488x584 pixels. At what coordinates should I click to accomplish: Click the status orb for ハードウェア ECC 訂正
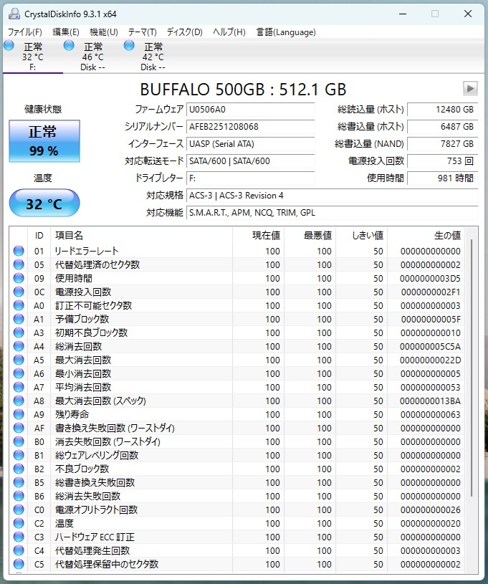[x=19, y=537]
